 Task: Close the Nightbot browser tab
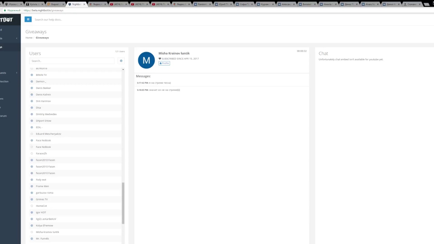coord(84,4)
